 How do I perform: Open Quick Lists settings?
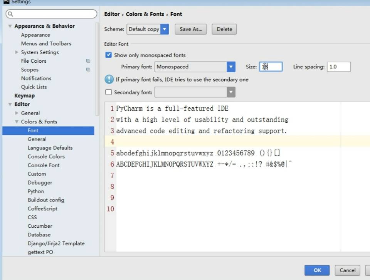click(x=34, y=87)
